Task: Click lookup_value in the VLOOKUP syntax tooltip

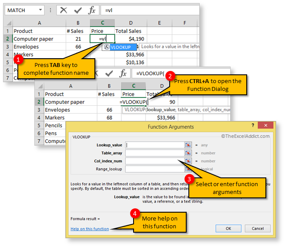Action: pos(161,110)
